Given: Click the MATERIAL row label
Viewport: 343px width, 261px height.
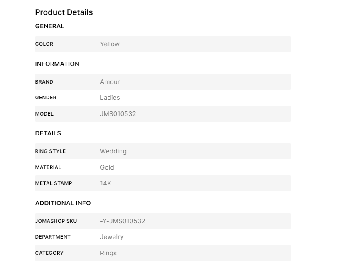Looking at the screenshot, I should click(x=48, y=167).
